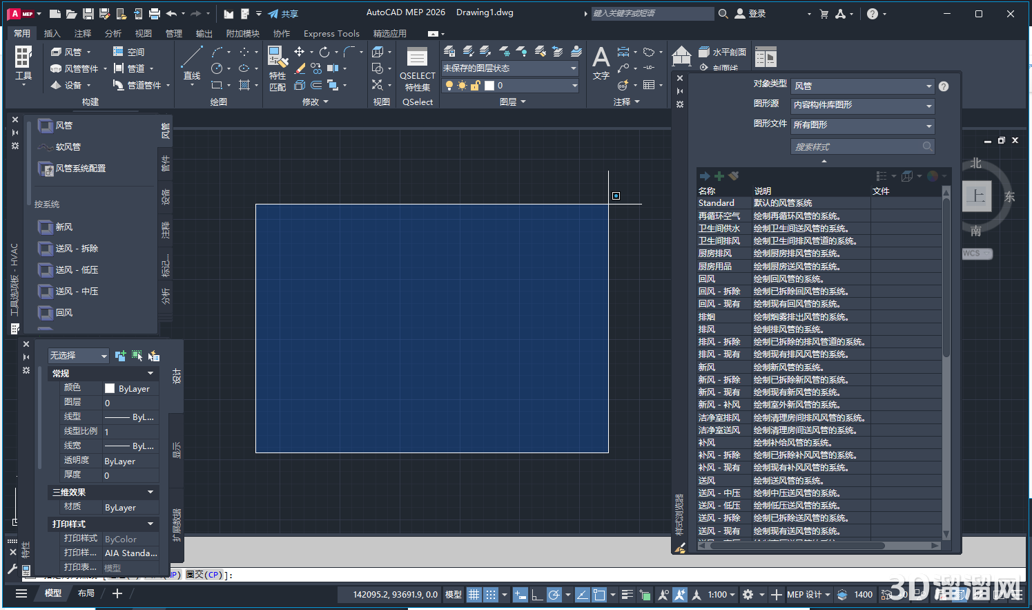
Task: Select the Move tool in 修改 panel
Action: pyautogui.click(x=299, y=52)
